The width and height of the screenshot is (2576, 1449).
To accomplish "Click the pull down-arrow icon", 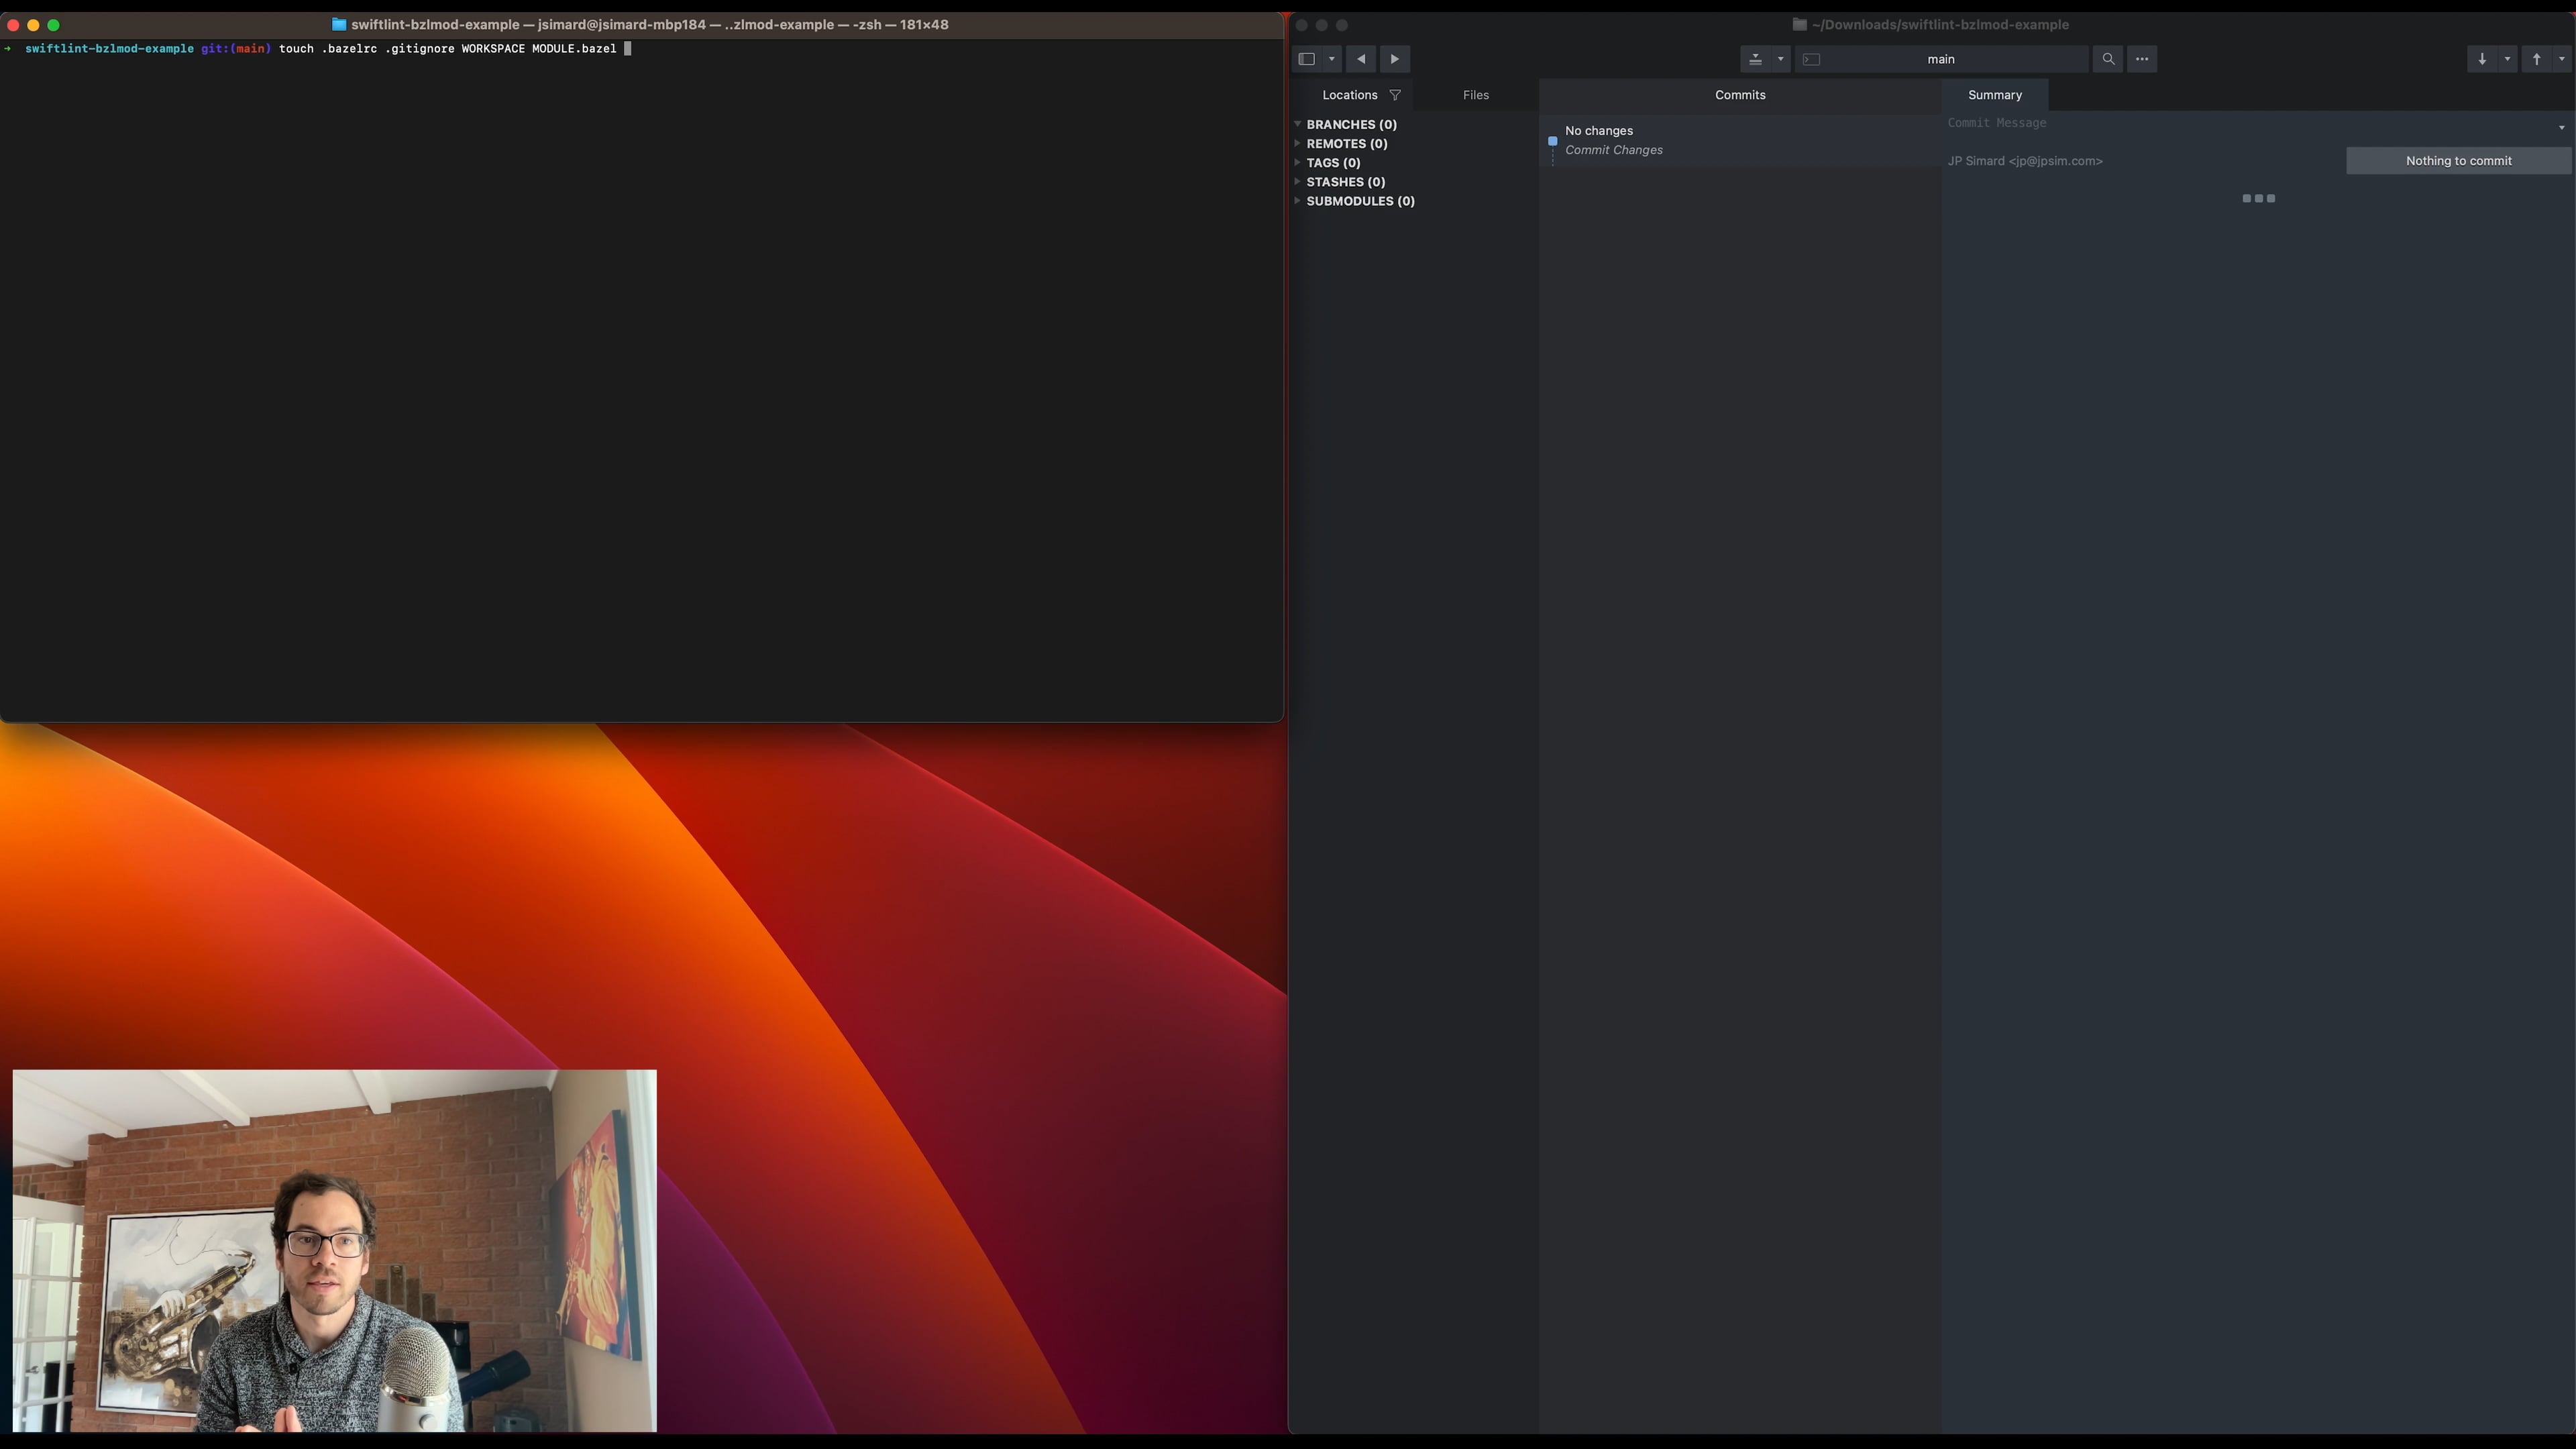I will point(2482,59).
